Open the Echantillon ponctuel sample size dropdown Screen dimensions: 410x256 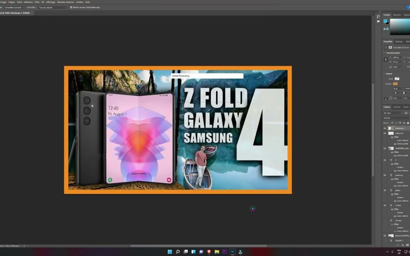[x=14, y=8]
